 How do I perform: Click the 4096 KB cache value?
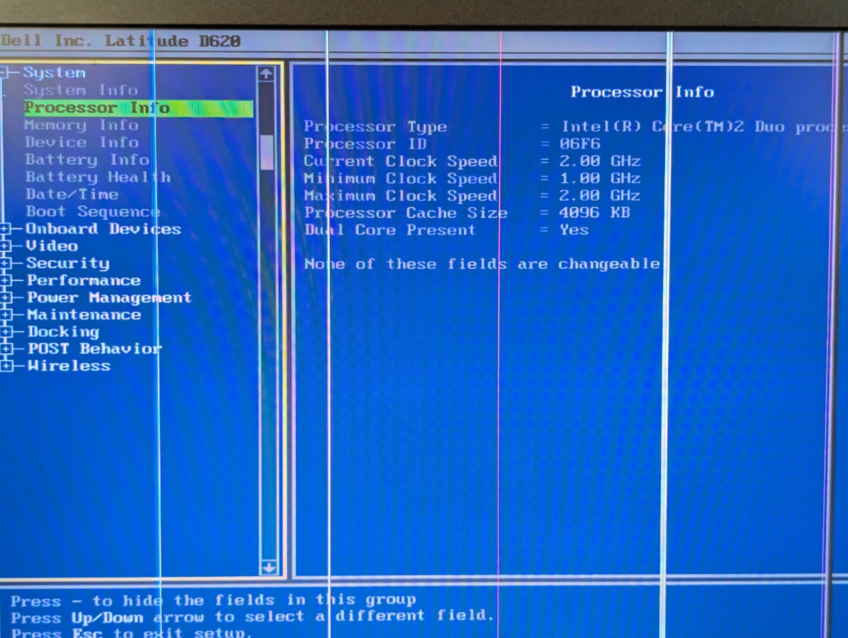click(x=595, y=212)
